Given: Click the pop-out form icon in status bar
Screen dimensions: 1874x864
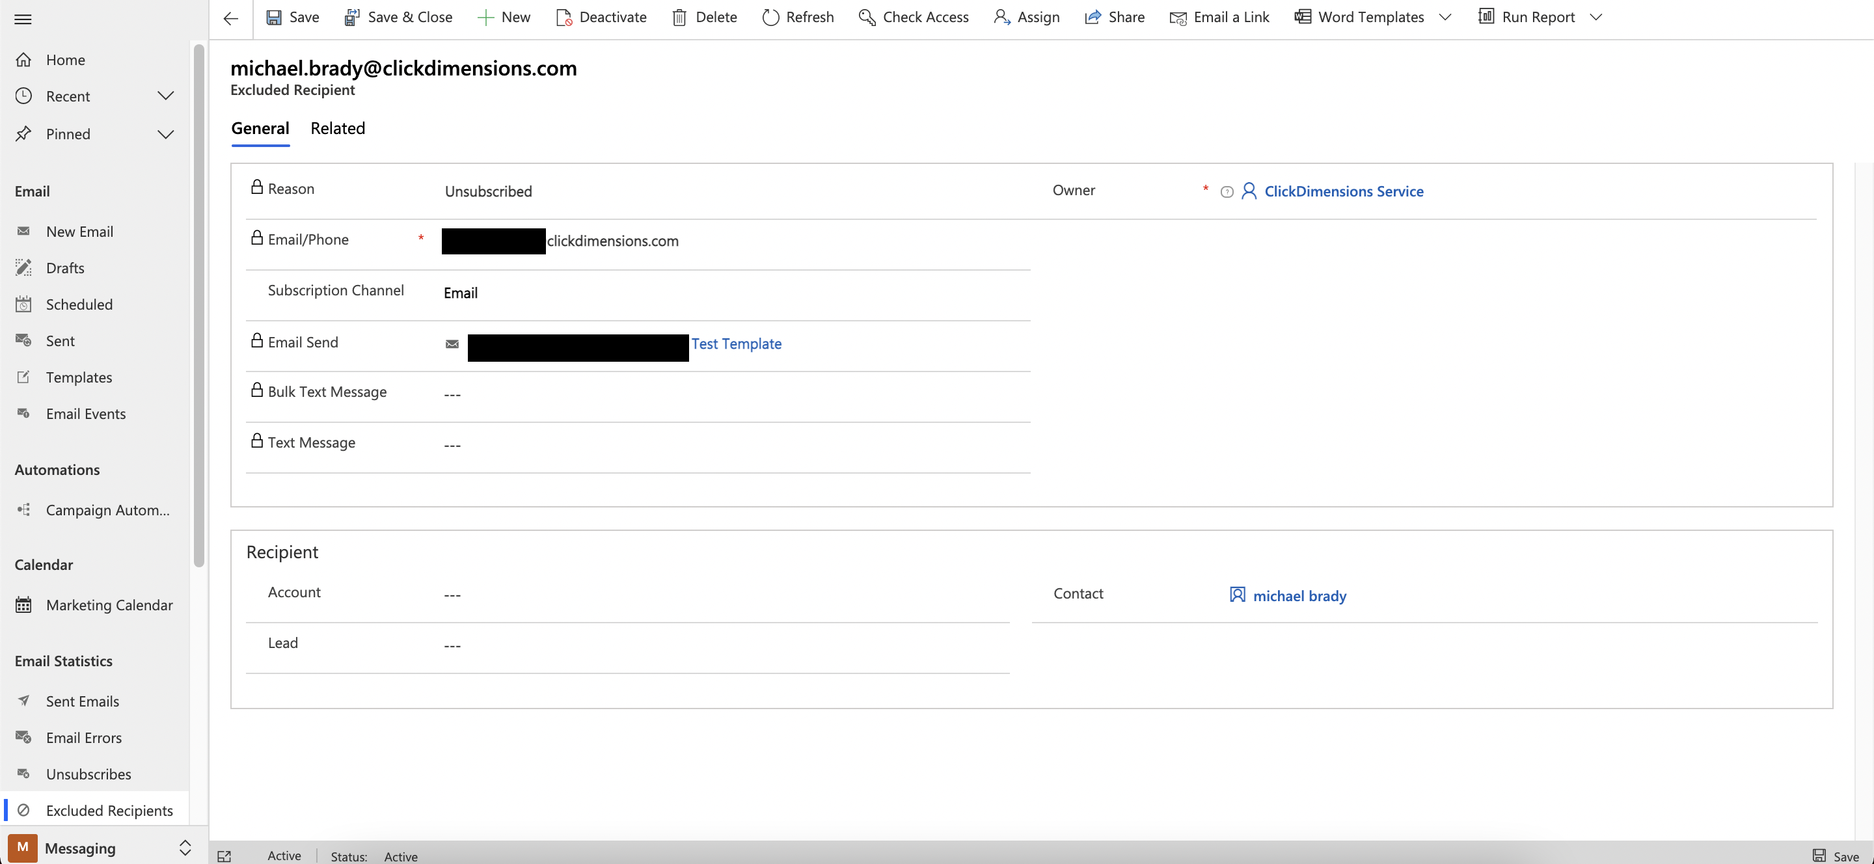Looking at the screenshot, I should (x=224, y=857).
